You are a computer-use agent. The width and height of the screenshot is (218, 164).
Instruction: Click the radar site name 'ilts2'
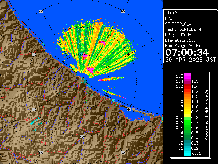click(171, 13)
